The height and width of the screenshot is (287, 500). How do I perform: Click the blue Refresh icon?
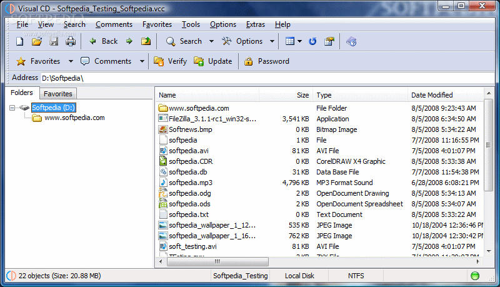click(x=312, y=41)
